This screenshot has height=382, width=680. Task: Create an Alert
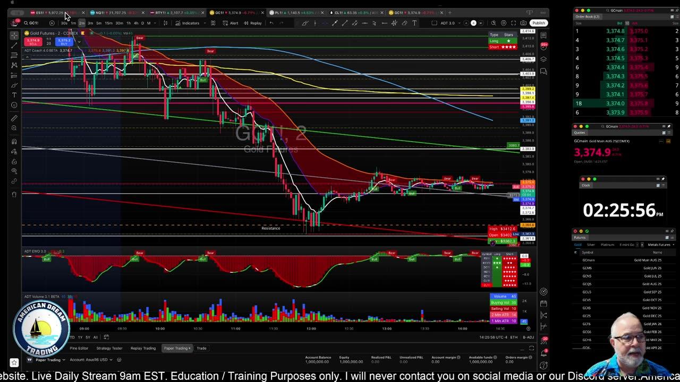[x=231, y=23]
